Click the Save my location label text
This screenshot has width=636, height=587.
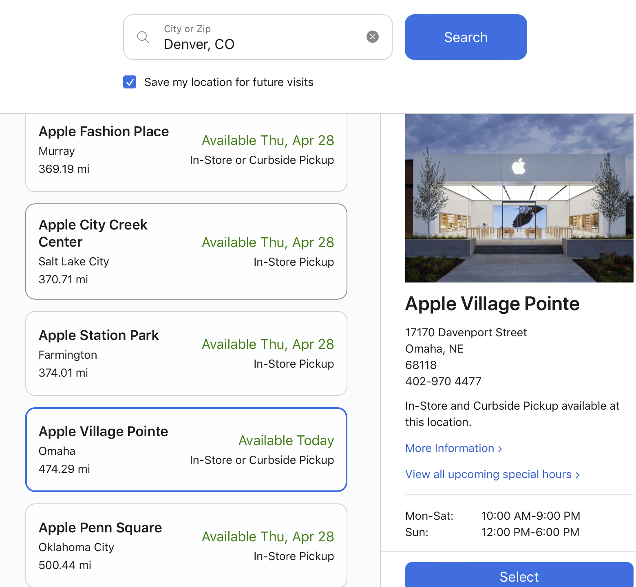tap(229, 82)
